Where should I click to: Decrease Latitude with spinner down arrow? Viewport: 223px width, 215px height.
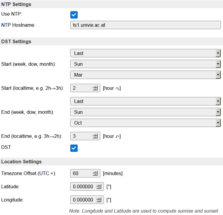point(99,188)
